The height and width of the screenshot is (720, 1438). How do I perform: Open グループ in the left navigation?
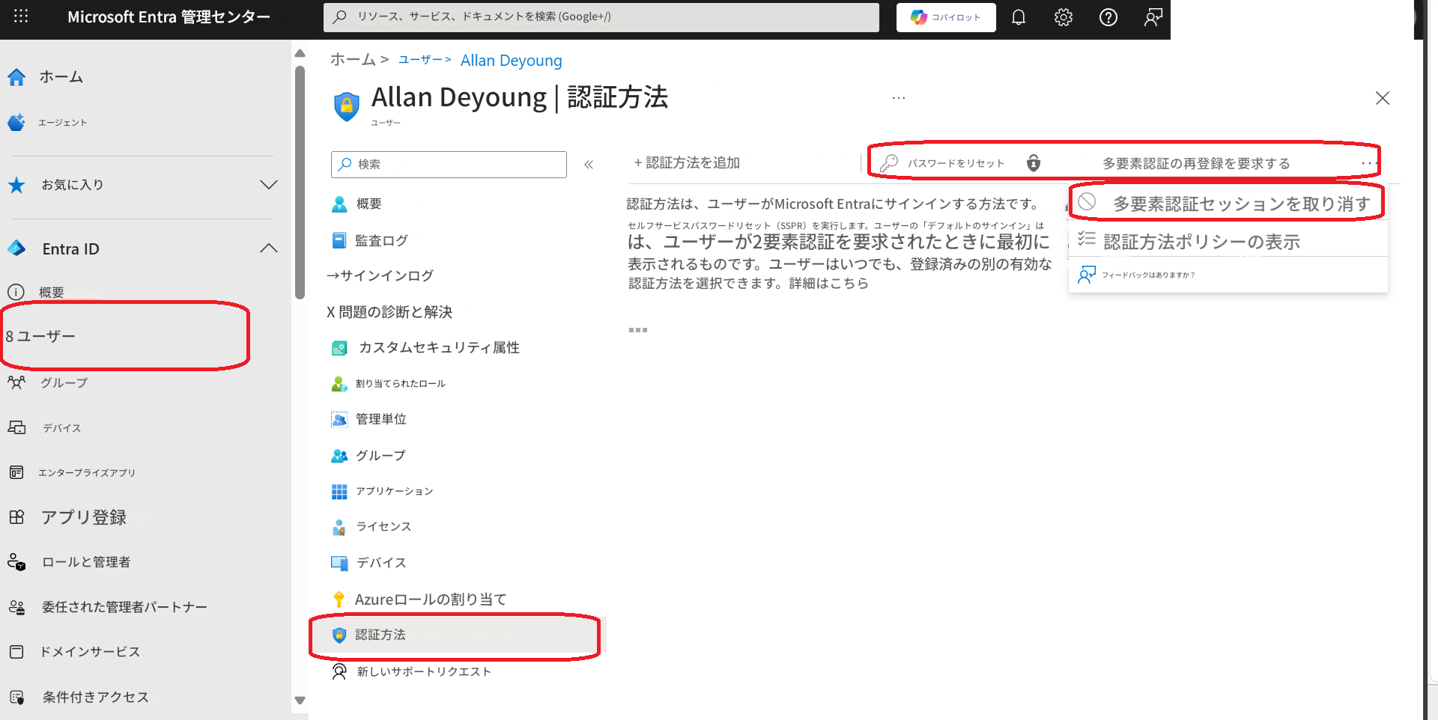coord(64,383)
